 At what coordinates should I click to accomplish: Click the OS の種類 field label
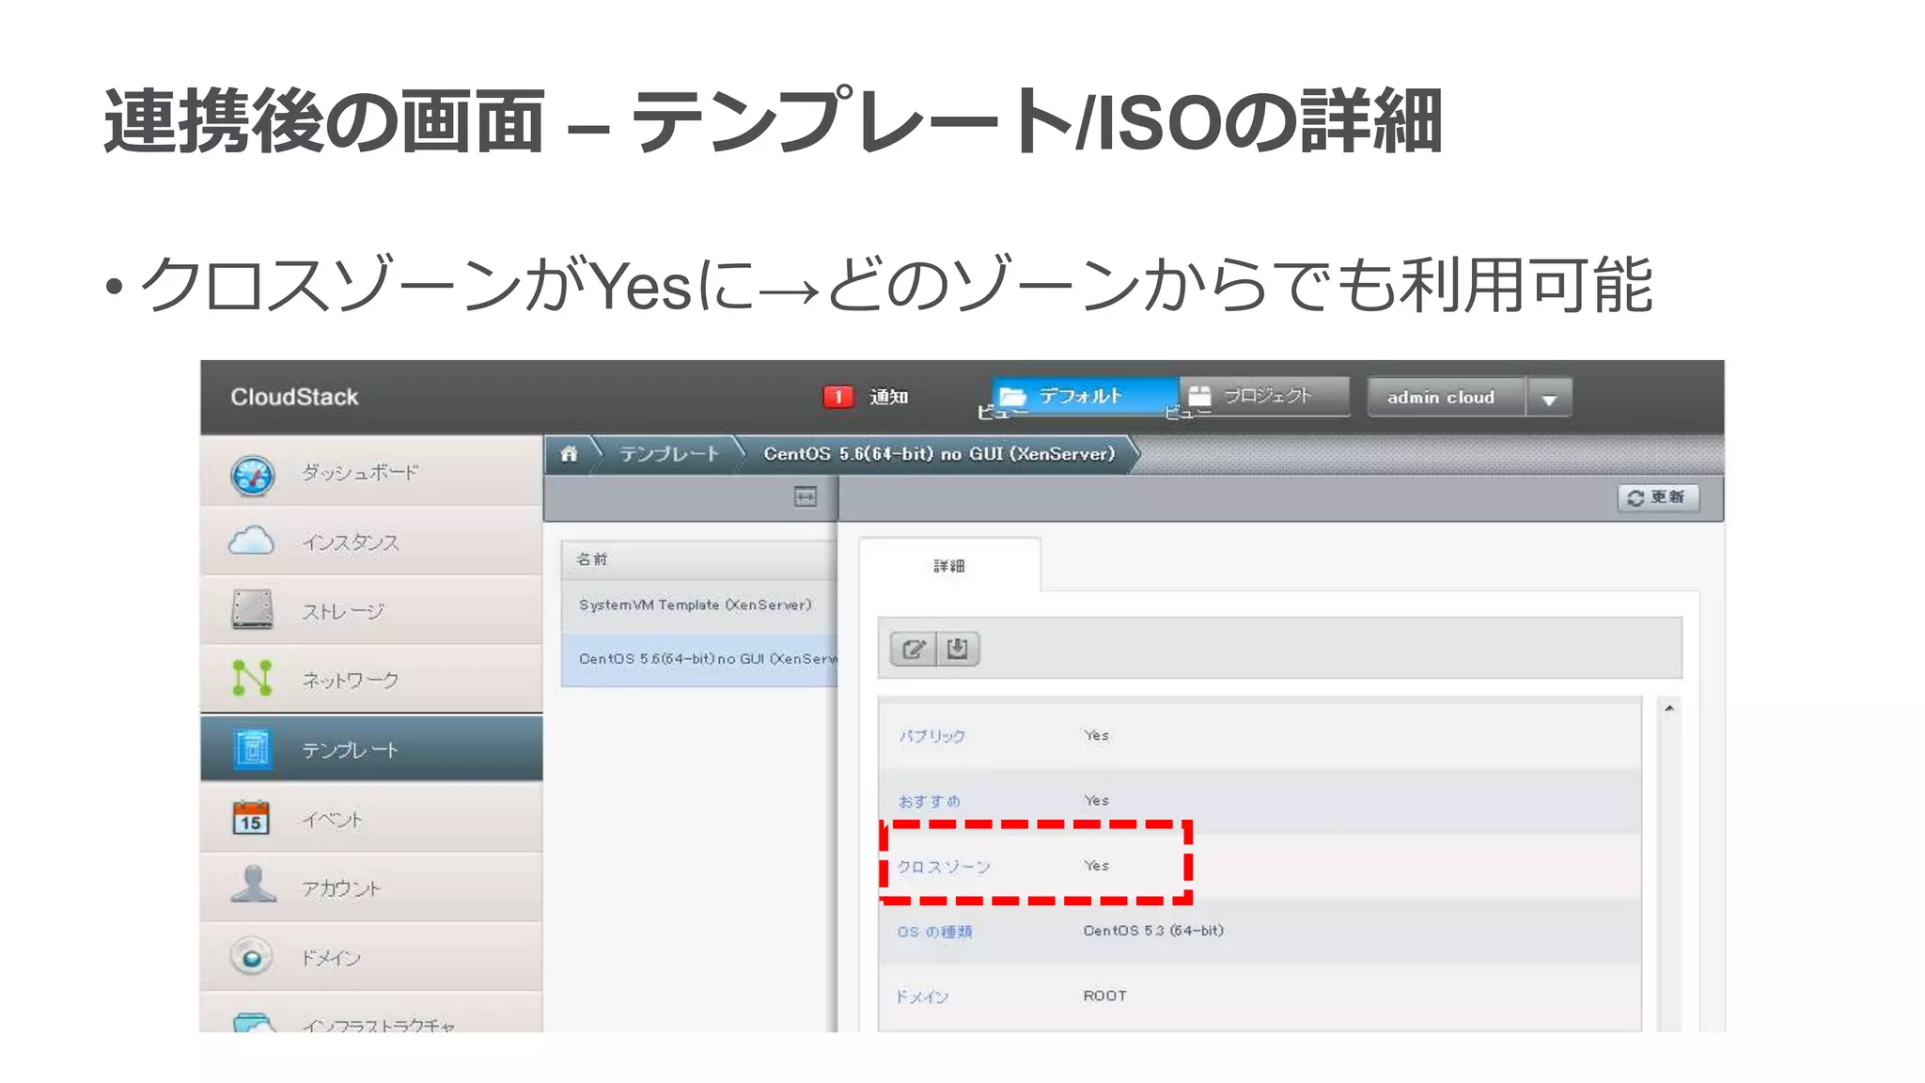pyautogui.click(x=934, y=932)
